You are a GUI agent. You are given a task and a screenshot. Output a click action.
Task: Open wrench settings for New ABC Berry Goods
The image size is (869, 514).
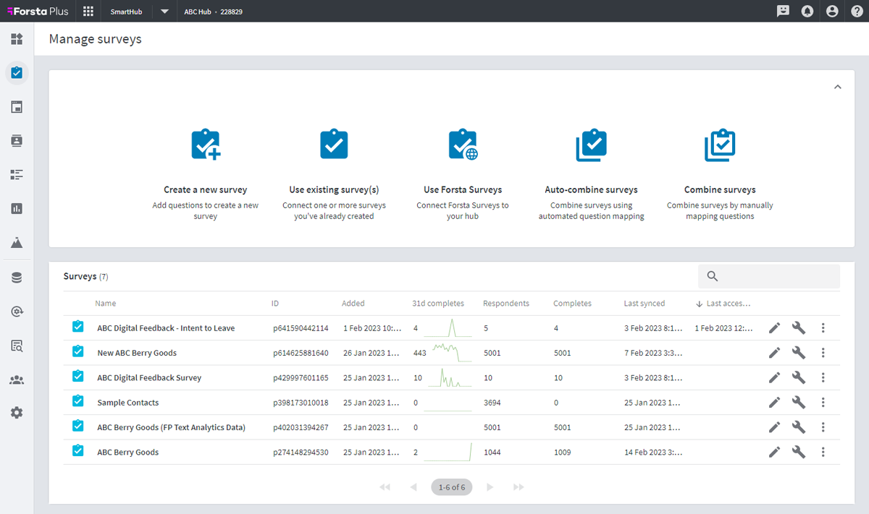[x=799, y=353]
